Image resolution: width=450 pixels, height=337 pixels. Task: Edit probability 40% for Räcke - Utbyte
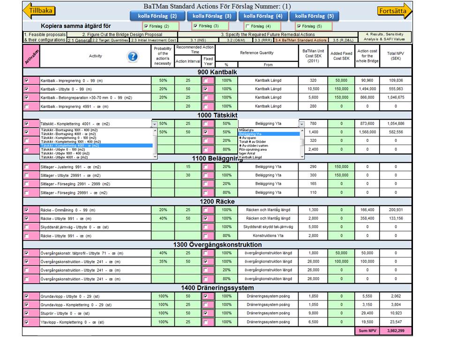click(x=163, y=219)
